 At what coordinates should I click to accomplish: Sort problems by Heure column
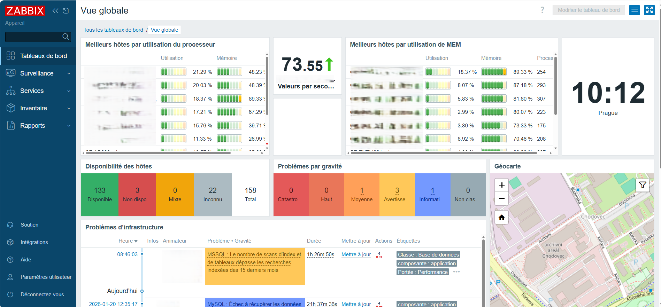pos(128,241)
